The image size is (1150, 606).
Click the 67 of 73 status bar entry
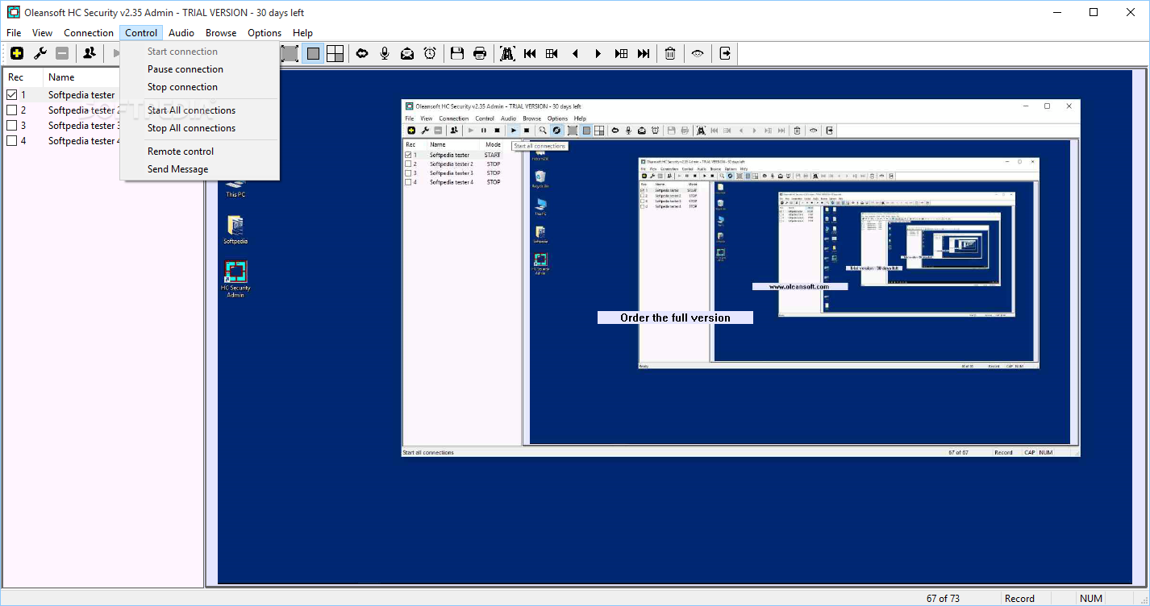click(943, 599)
